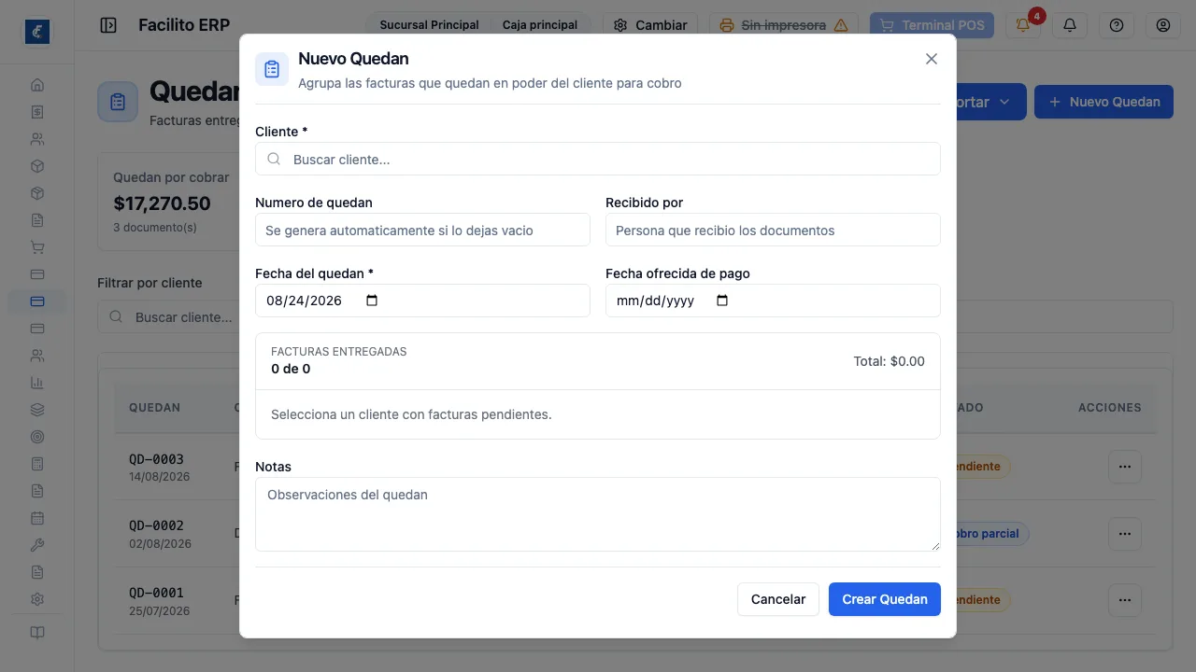Close the Nuevo Quedan dialog

pos(932,59)
